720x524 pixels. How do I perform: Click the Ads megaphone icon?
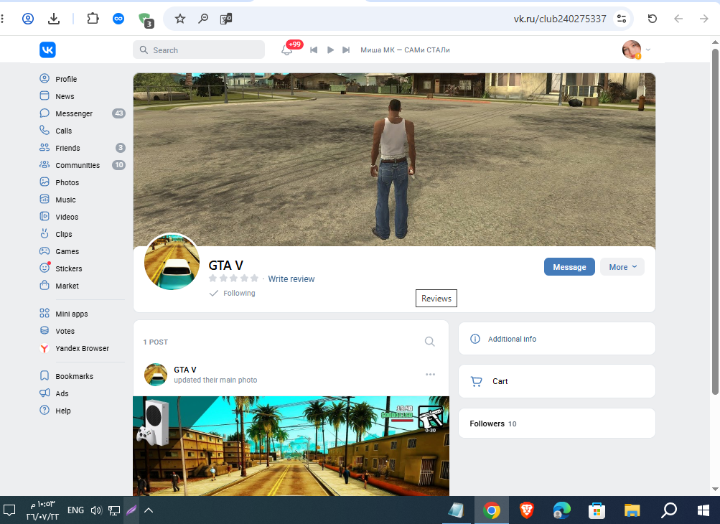[x=45, y=393]
